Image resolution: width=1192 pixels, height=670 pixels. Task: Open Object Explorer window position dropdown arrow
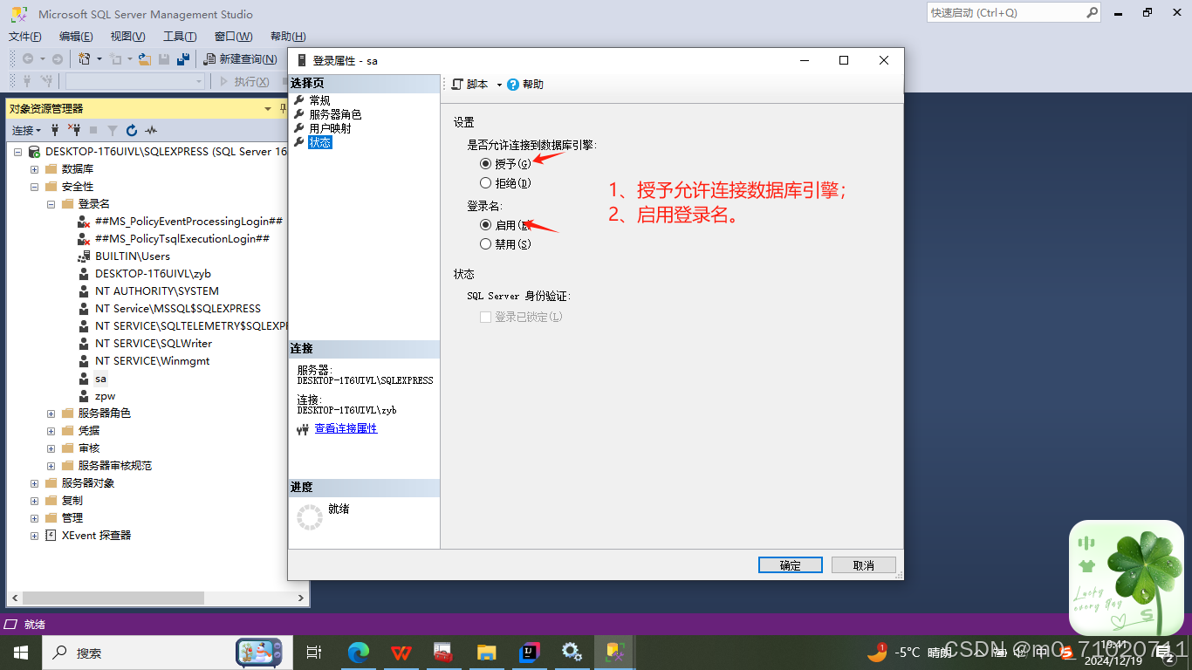tap(268, 109)
